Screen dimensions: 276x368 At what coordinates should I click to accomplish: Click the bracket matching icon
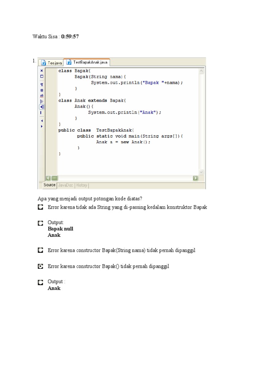click(x=42, y=101)
